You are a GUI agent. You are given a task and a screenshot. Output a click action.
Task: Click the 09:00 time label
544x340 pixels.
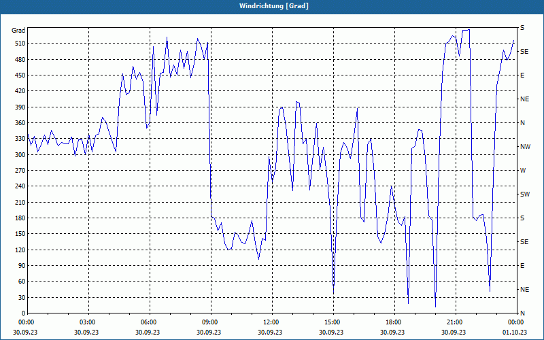pyautogui.click(x=209, y=322)
